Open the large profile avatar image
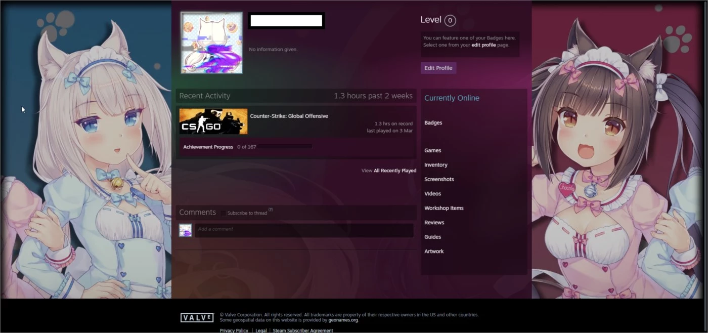 click(x=211, y=43)
